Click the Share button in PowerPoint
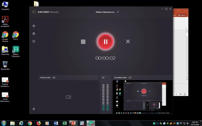Viewport: 202px width, 126px height. tap(182, 15)
